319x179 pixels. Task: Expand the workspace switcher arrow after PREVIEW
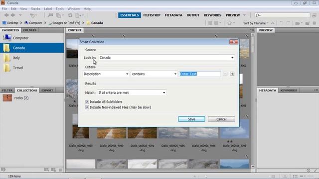coord(244,15)
